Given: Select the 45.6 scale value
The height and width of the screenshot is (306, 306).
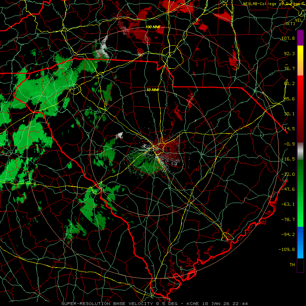Looking at the screenshot, I should (x=289, y=99).
